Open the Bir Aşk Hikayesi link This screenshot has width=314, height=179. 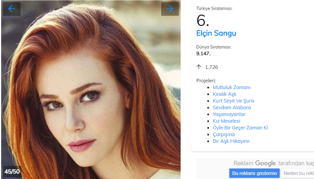coord(231,141)
